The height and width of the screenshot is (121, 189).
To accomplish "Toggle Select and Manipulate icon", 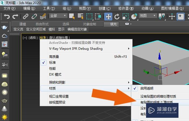I will [172, 16].
